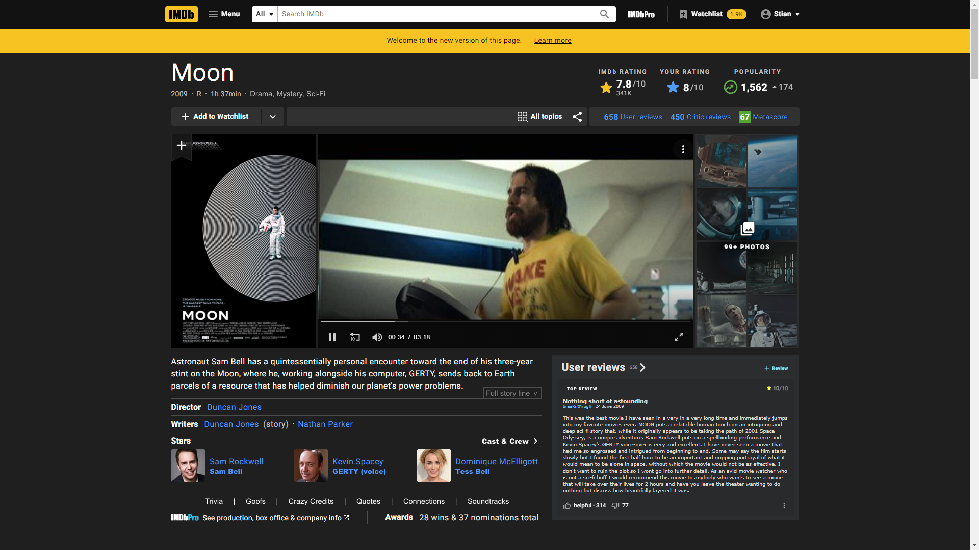Expand Add to Watchlist dropdown arrow
The image size is (979, 550).
273,117
